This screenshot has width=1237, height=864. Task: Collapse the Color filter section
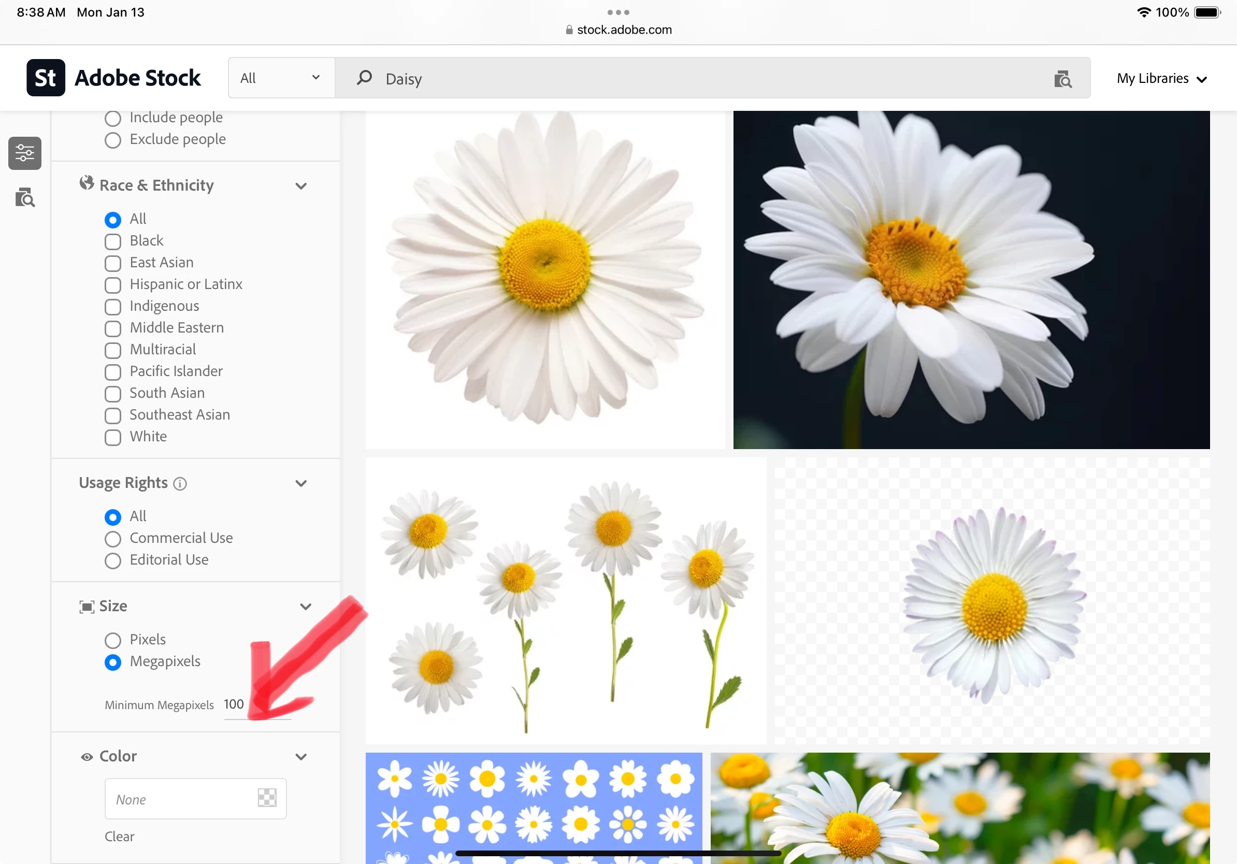301,757
